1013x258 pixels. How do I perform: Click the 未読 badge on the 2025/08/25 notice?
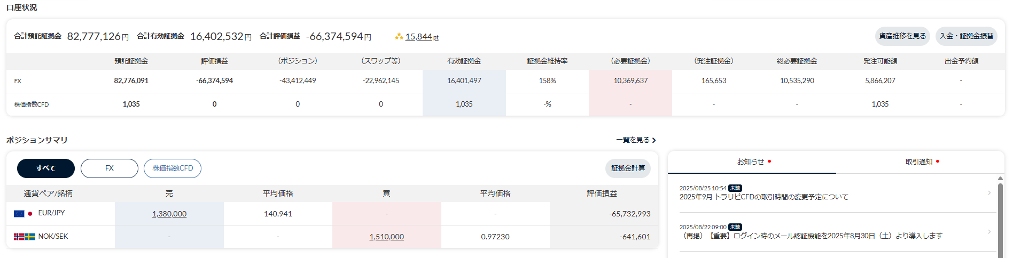[x=735, y=188]
